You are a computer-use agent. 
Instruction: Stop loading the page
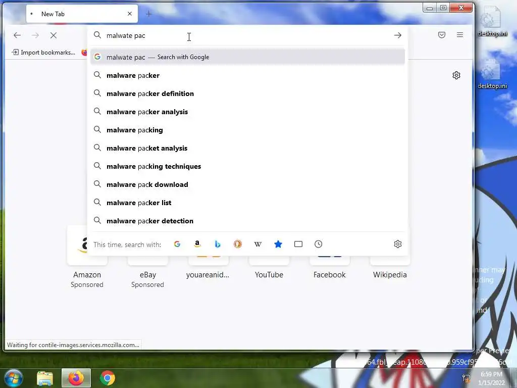click(54, 35)
